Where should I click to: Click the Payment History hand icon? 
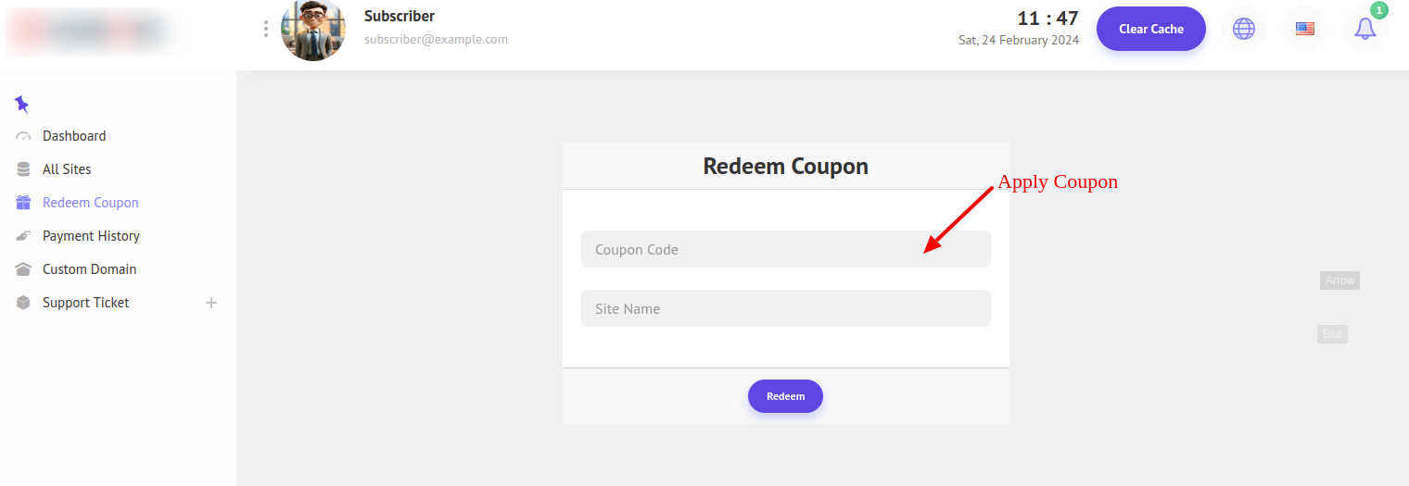tap(23, 236)
